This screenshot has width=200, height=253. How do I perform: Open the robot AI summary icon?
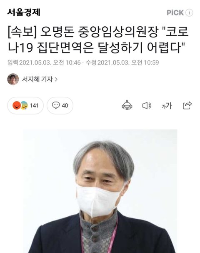(x=127, y=105)
